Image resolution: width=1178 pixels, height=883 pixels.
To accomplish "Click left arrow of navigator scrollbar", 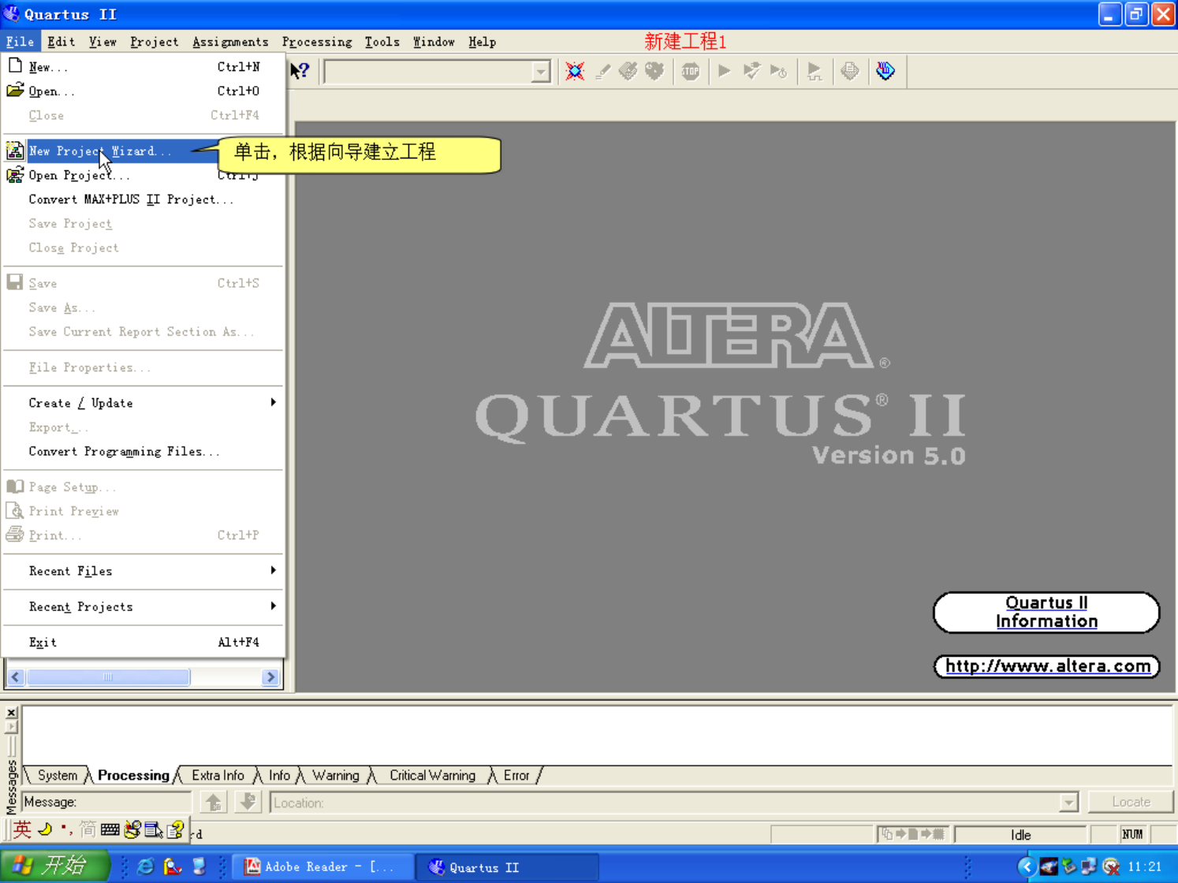I will click(x=16, y=677).
